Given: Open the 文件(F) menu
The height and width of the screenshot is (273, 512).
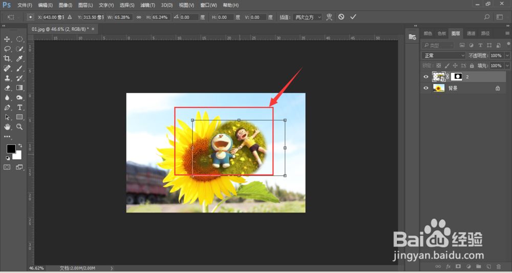Looking at the screenshot, I should (x=25, y=5).
